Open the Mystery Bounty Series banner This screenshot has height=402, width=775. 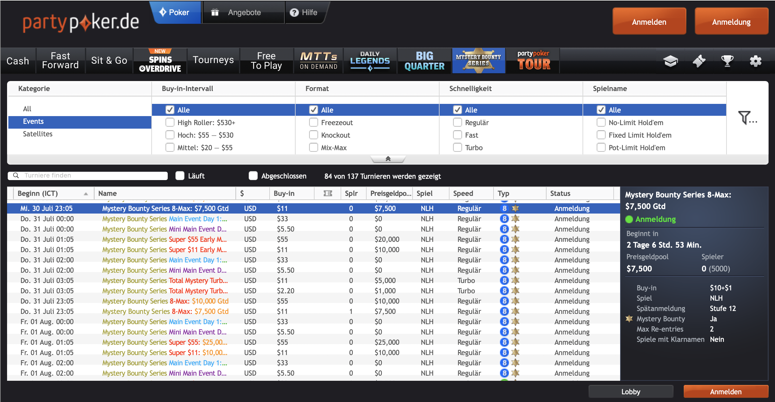pos(478,60)
